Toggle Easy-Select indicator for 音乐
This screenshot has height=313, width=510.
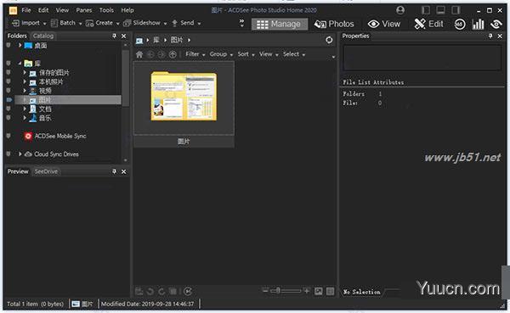8,118
